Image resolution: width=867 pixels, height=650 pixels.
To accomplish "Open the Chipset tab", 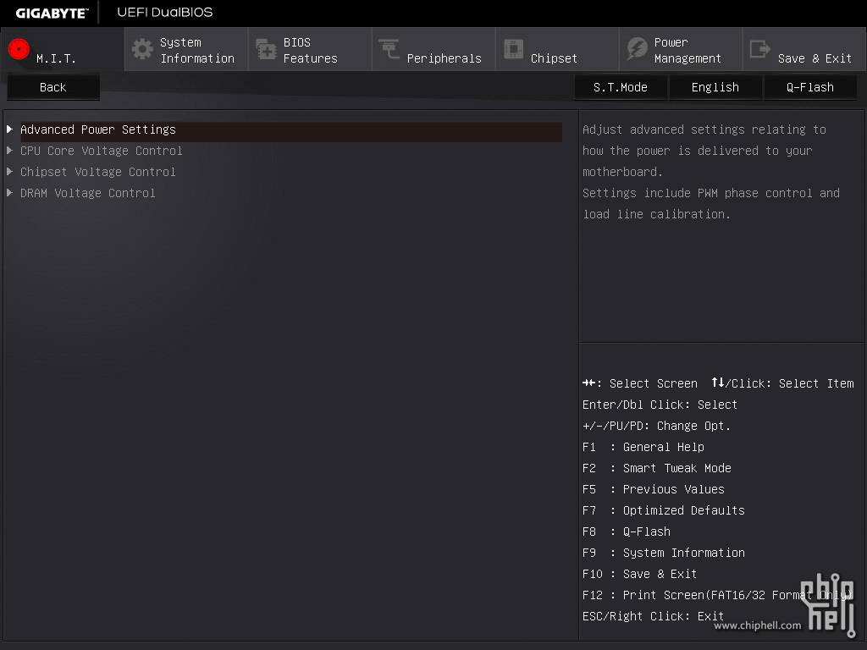I will (x=557, y=50).
